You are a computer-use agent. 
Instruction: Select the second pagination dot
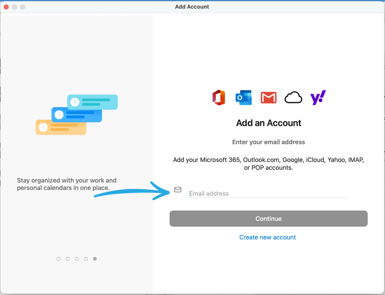click(x=68, y=259)
